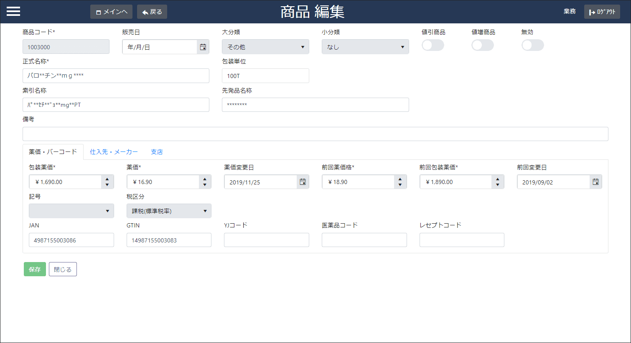631x343 pixels.
Task: Increase 包装薬価 with up arrow
Action: click(x=107, y=179)
